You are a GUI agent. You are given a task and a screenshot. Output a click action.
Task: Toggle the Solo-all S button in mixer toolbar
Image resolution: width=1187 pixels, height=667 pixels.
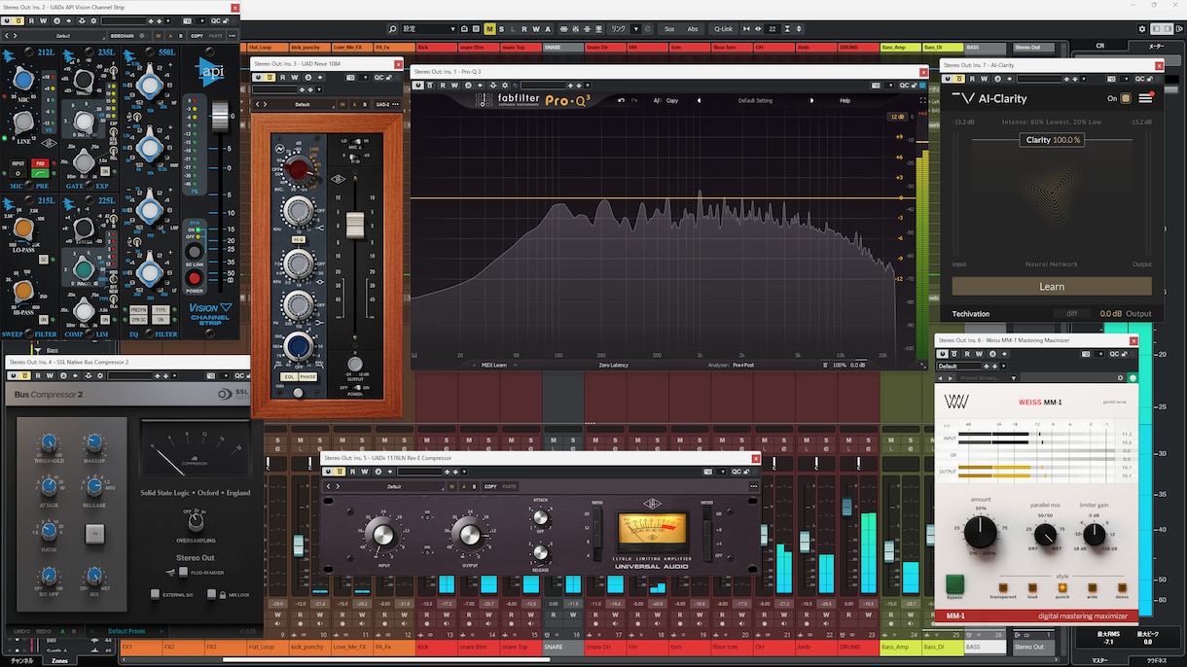pyautogui.click(x=501, y=29)
